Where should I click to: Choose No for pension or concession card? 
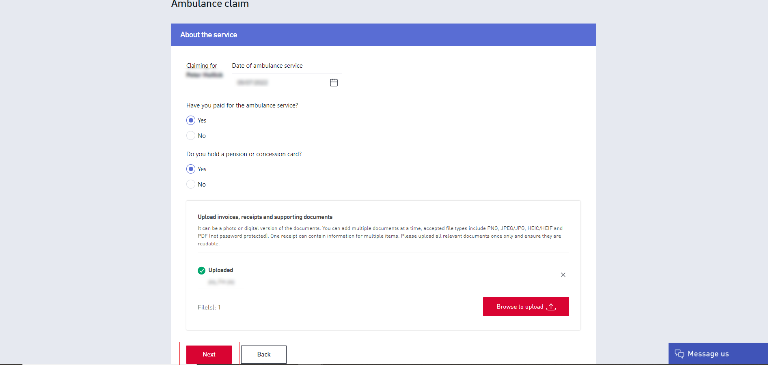tap(191, 185)
